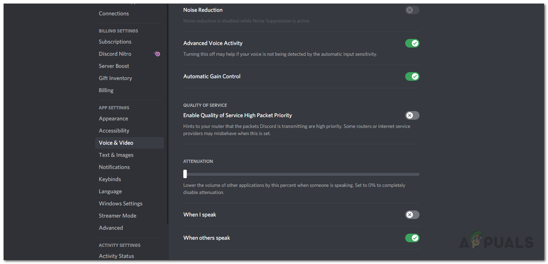Toggle the disabled Noise Reduction switch
548x264 pixels.
(412, 10)
